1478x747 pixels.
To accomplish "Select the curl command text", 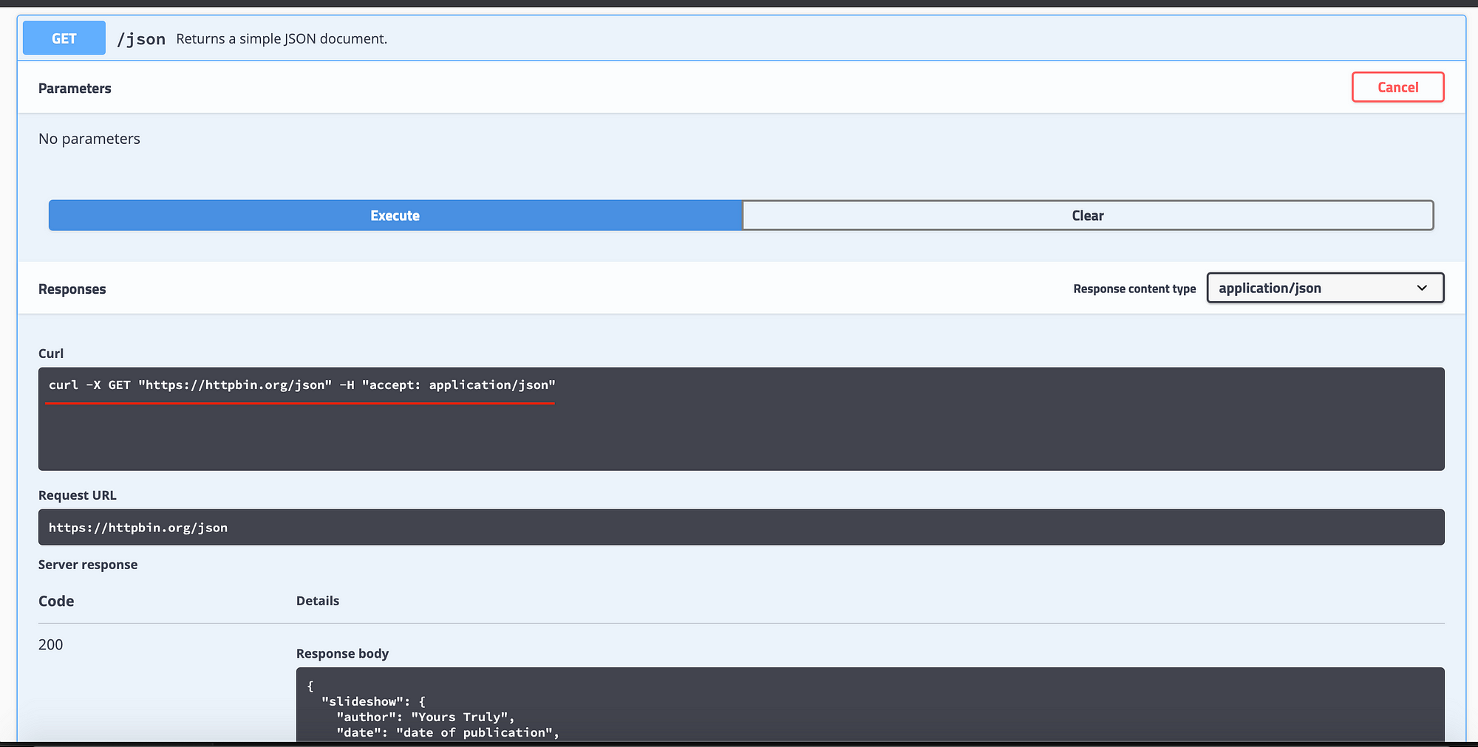I will point(302,385).
